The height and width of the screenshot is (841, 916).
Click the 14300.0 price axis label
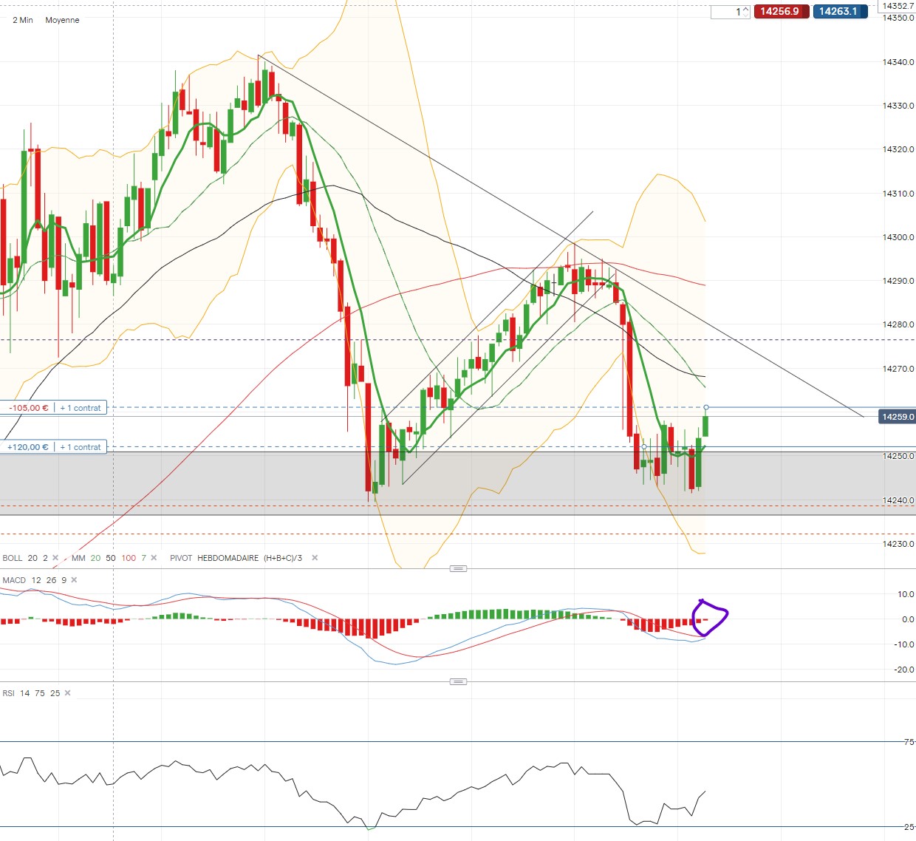pyautogui.click(x=898, y=237)
